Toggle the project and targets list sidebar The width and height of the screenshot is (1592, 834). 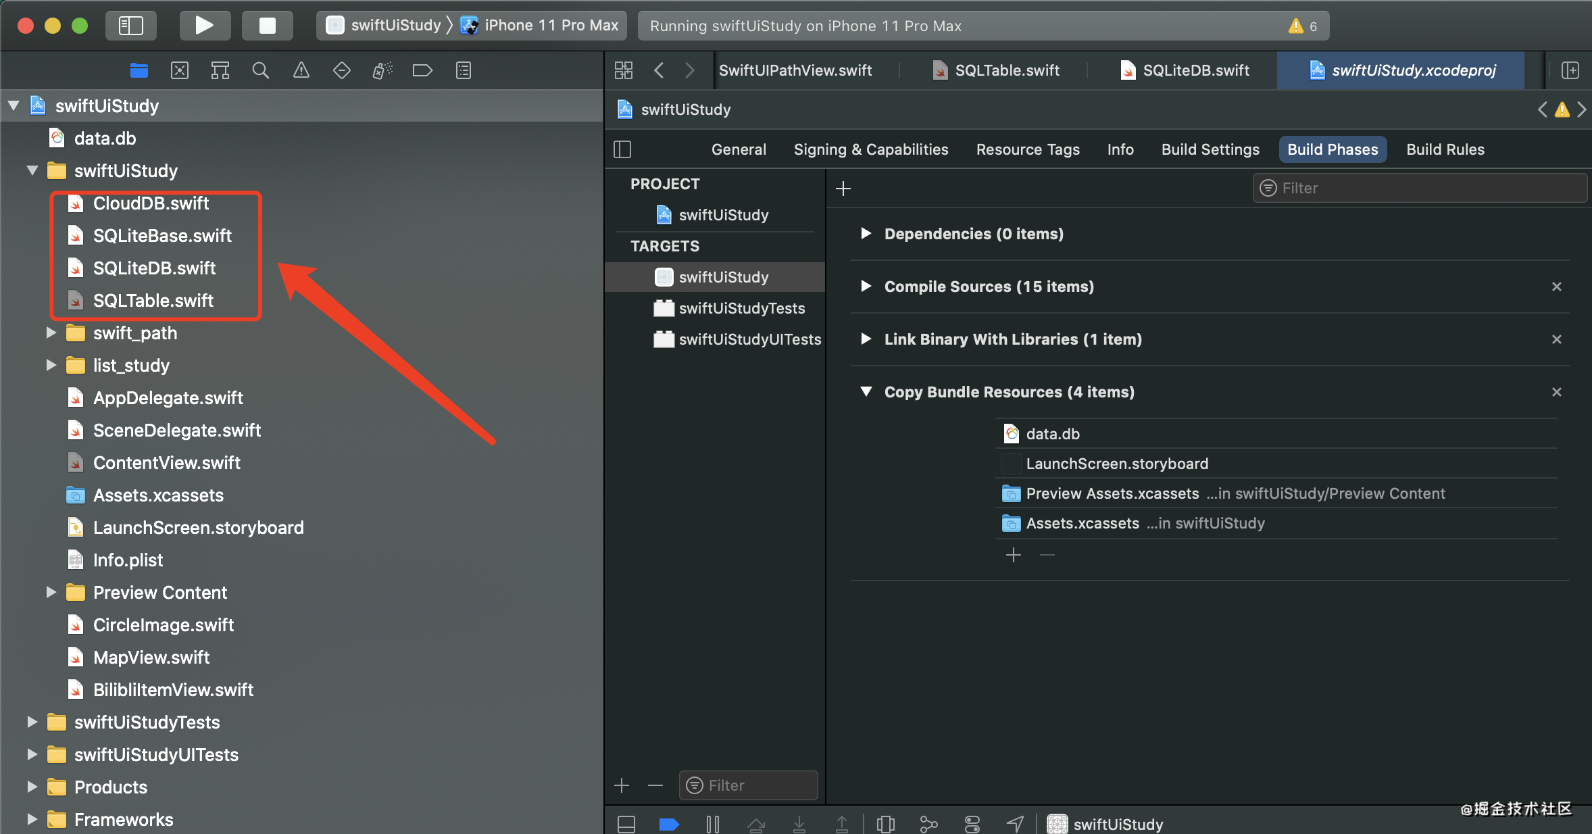pos(622,149)
